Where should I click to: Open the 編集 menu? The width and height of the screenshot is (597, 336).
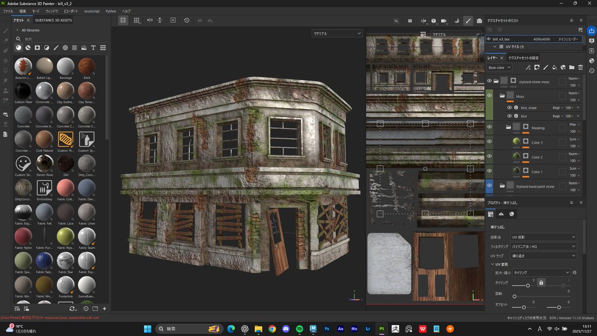[23, 11]
